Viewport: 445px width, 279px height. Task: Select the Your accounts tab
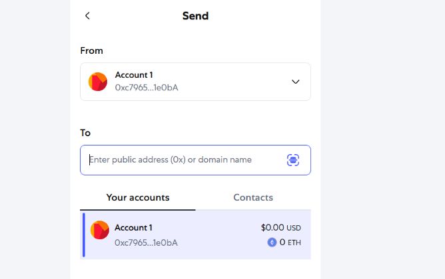138,197
